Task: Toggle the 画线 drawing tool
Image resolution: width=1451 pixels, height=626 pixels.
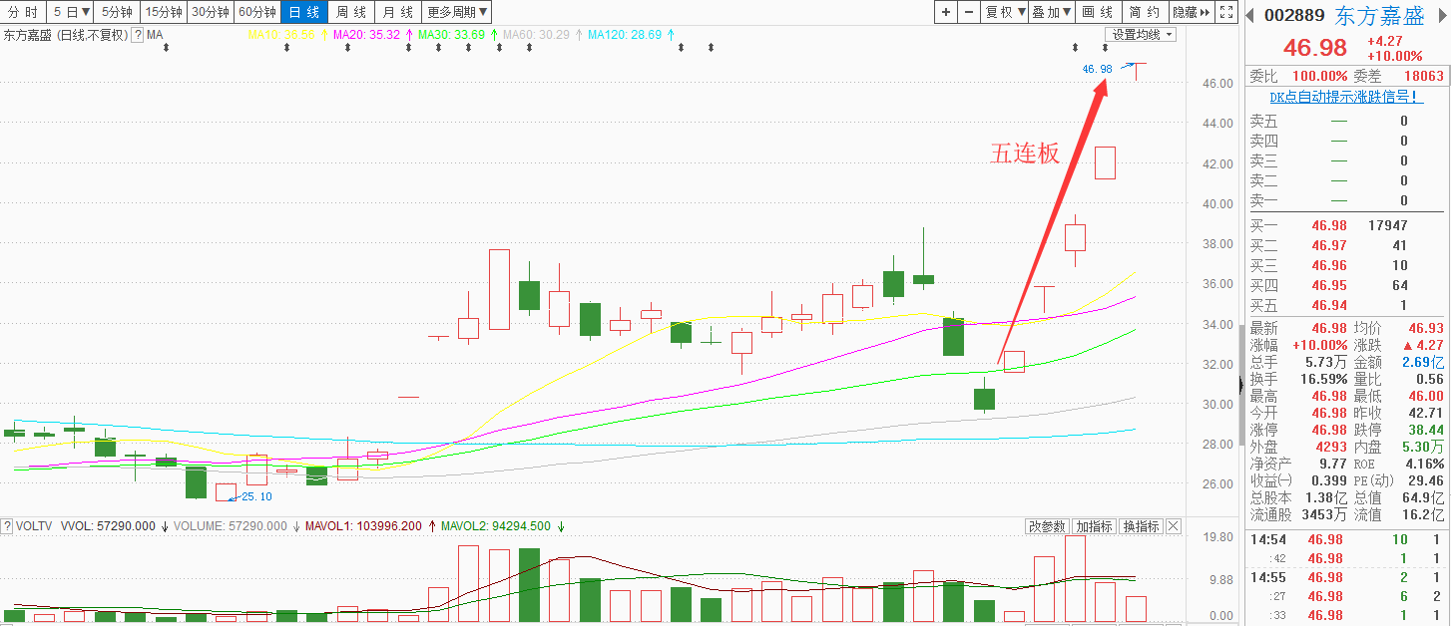Action: [x=1098, y=12]
